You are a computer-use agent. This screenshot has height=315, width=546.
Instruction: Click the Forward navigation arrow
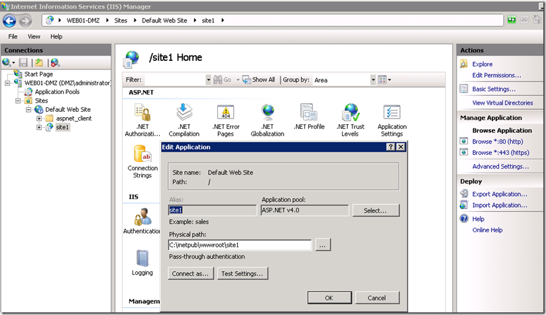click(x=25, y=21)
